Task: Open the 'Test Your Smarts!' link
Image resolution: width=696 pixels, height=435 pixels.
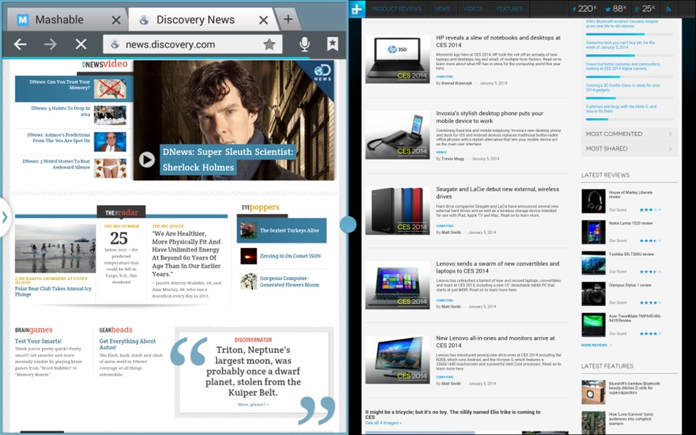Action: coord(38,341)
